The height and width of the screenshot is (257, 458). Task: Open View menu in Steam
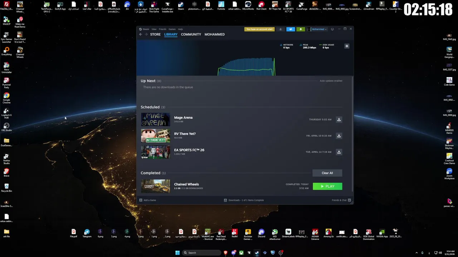(x=154, y=29)
